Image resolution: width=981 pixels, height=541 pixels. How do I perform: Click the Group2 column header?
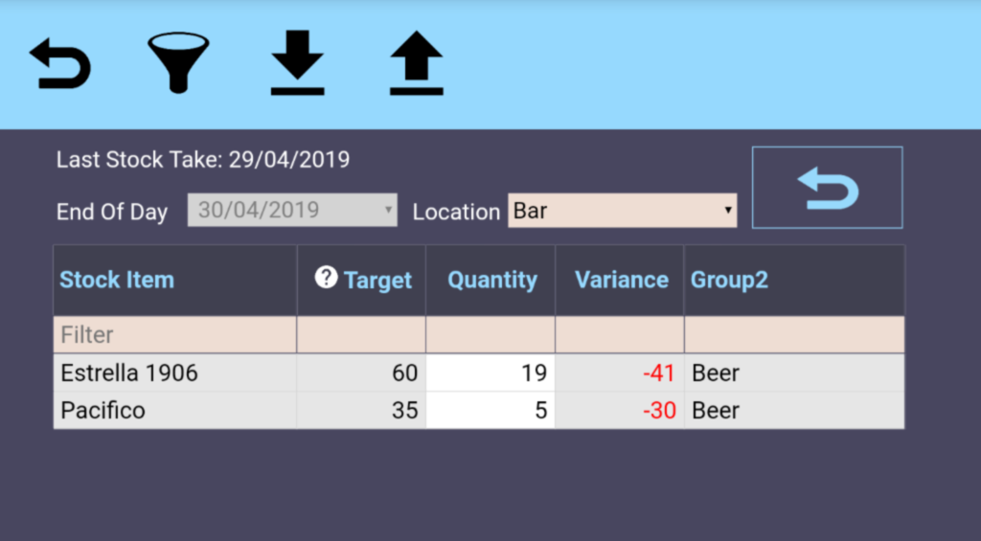pos(729,281)
